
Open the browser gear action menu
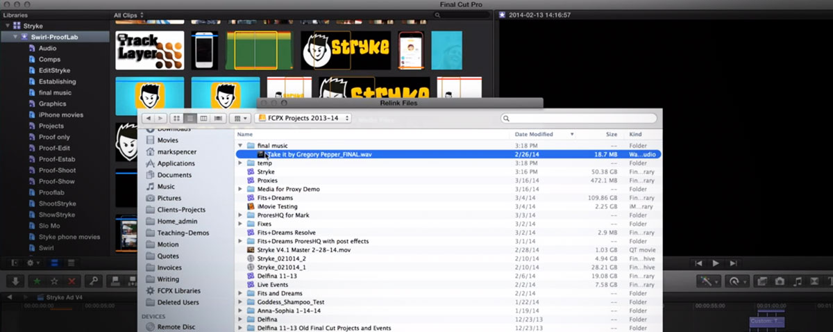tap(32, 263)
